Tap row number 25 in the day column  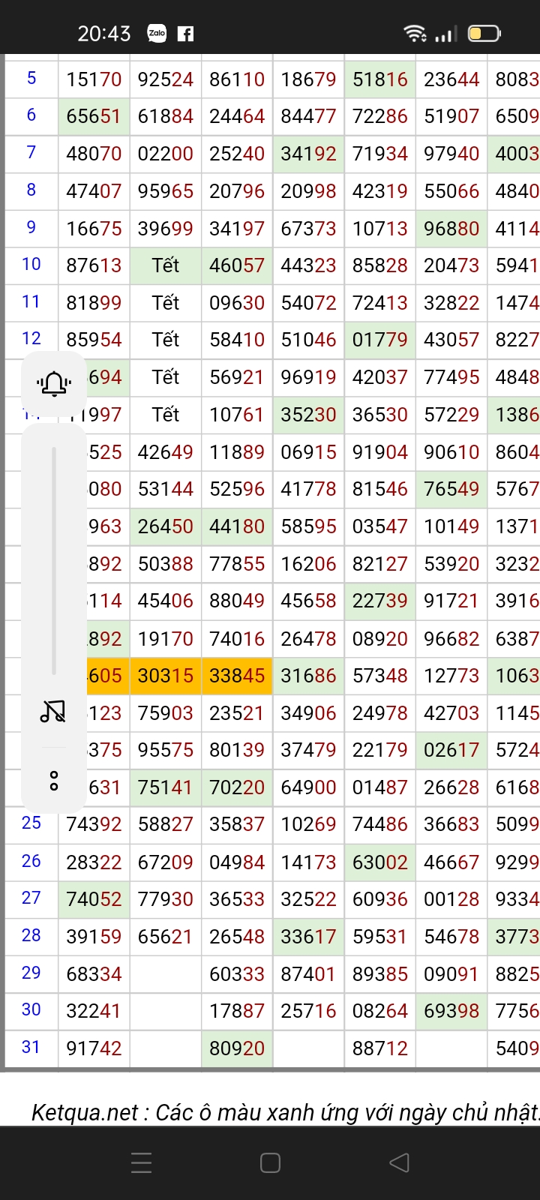coord(31,823)
